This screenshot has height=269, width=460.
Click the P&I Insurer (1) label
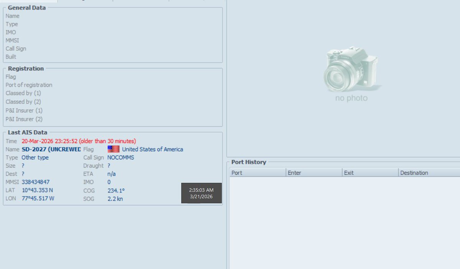click(24, 110)
